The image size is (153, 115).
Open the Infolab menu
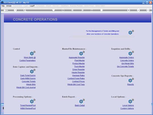pos(9,6)
